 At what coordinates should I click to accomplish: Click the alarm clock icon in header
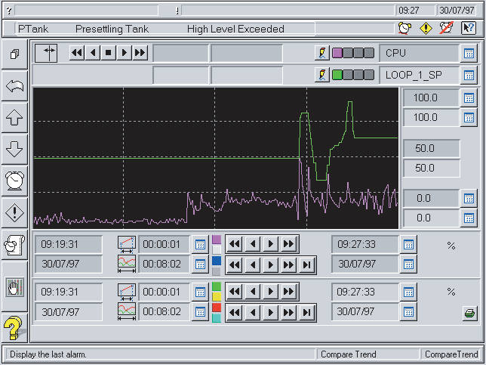tap(404, 28)
